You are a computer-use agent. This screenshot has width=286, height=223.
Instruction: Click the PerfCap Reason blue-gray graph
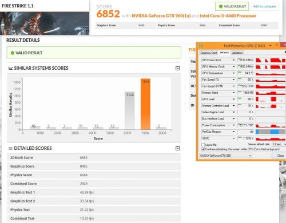271,132
